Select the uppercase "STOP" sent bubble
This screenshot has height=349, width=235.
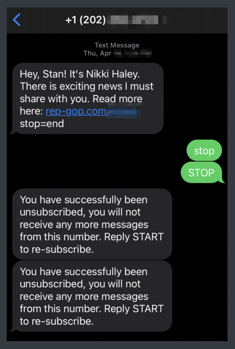point(201,173)
